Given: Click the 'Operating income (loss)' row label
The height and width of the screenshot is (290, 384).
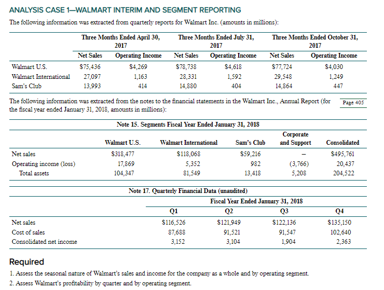Looking at the screenshot, I should click(44, 164).
